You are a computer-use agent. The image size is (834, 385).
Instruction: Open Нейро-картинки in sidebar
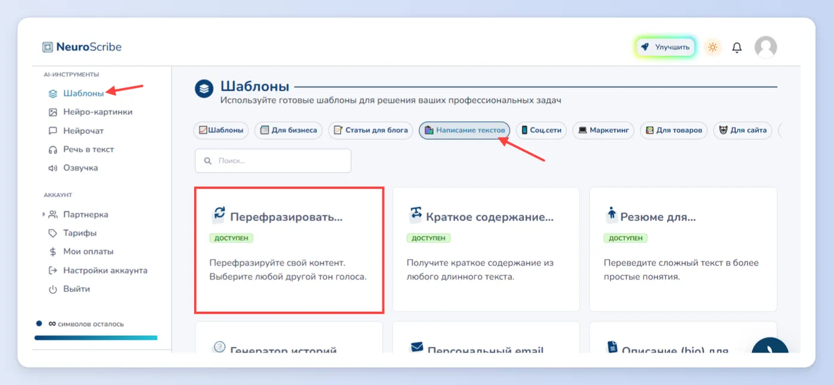point(90,112)
